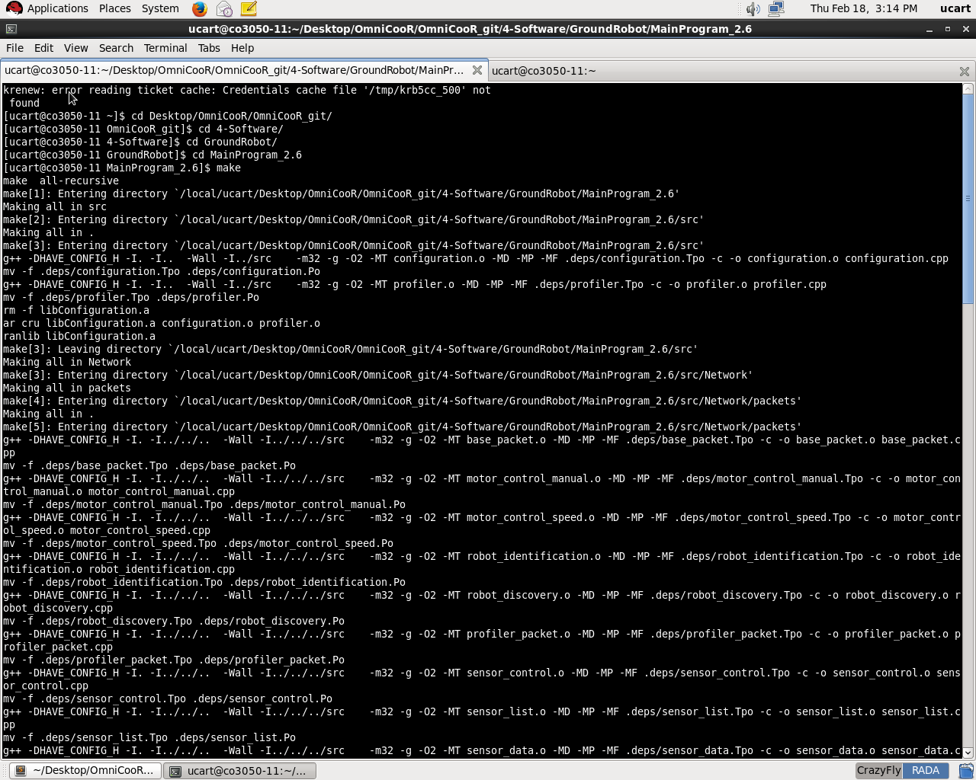
Task: Close the OmniCooR MainProgram terminal tab
Action: coord(477,70)
